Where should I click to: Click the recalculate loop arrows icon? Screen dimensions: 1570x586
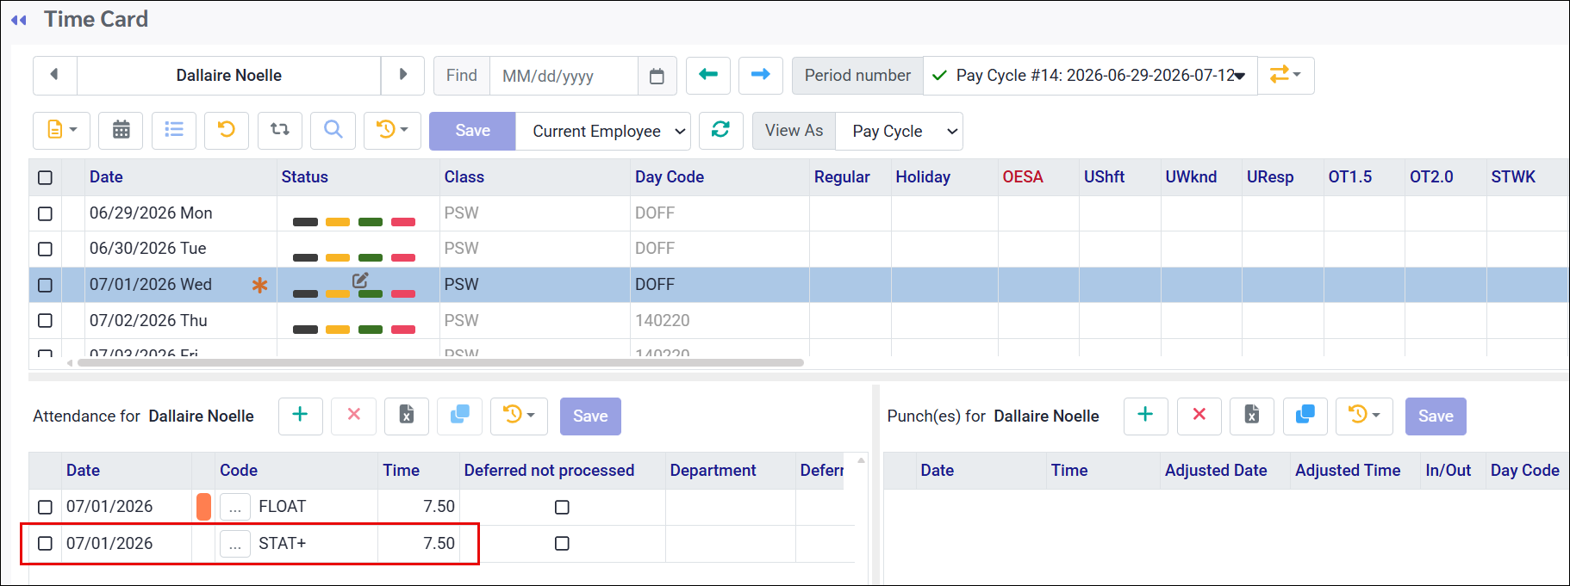[x=280, y=130]
